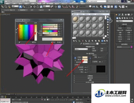Expand the Maps rollout

click(90, 80)
